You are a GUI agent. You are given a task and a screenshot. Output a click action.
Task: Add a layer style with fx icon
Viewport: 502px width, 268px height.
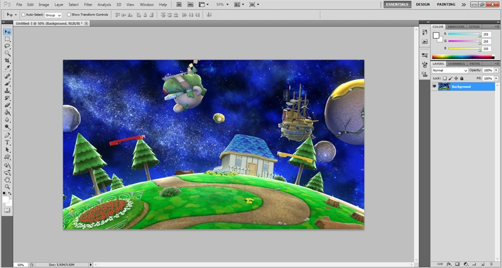[449, 264]
